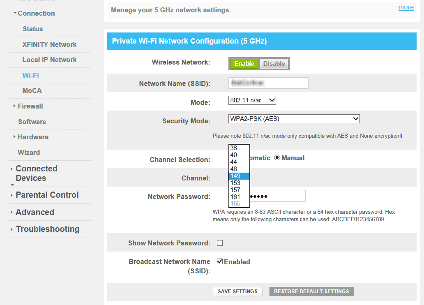Viewport: 424px width, 305px height.
Task: Select the Manual channel selection radio button
Action: tap(278, 157)
